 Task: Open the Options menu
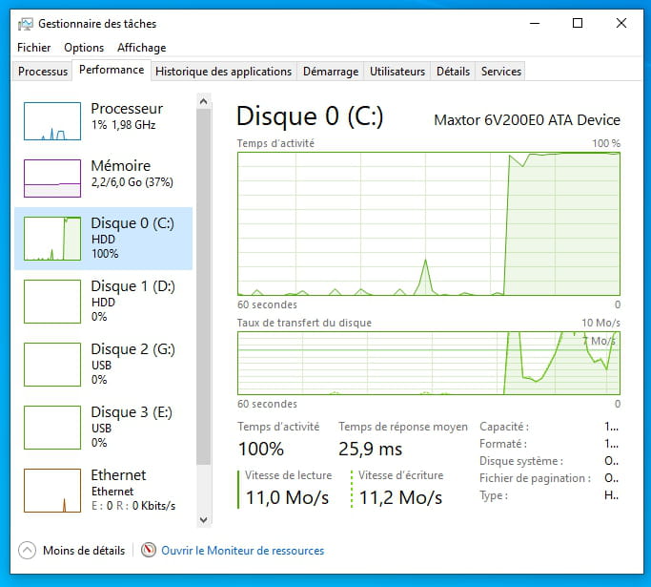(84, 48)
